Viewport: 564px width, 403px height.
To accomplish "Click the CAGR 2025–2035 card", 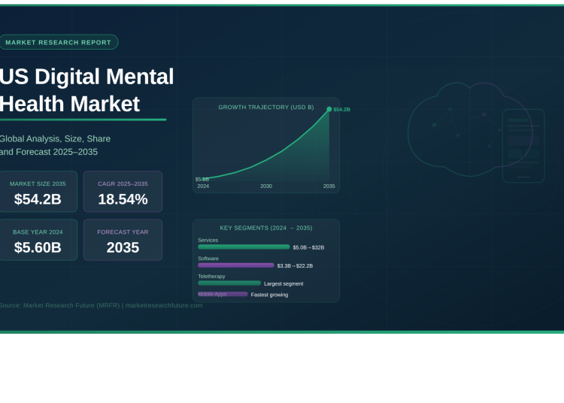I will tap(123, 192).
